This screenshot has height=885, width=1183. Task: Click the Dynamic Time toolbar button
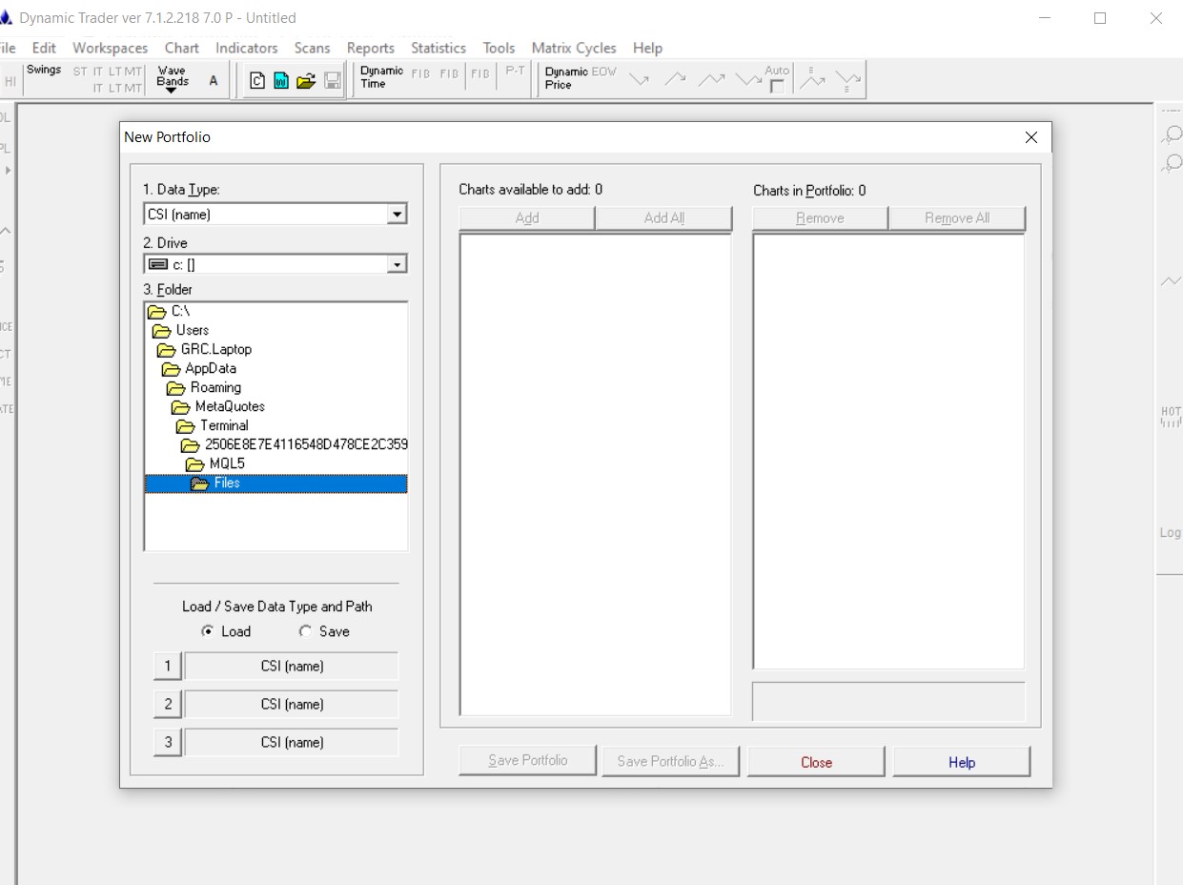tap(381, 77)
